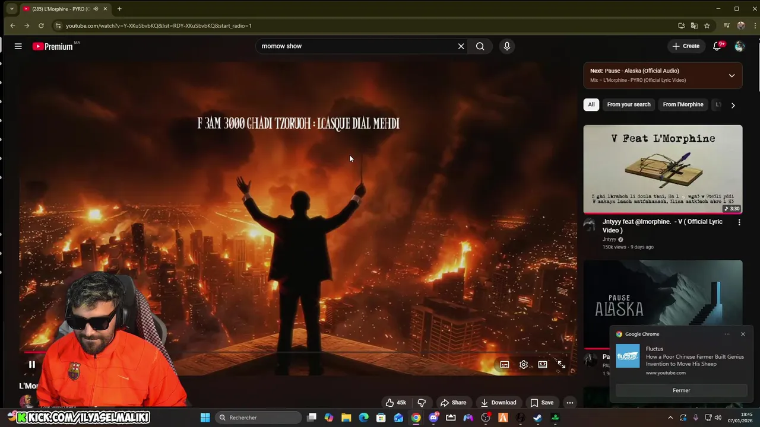Open media control button in Chrome toolbar
Image resolution: width=760 pixels, height=427 pixels.
pyautogui.click(x=726, y=26)
